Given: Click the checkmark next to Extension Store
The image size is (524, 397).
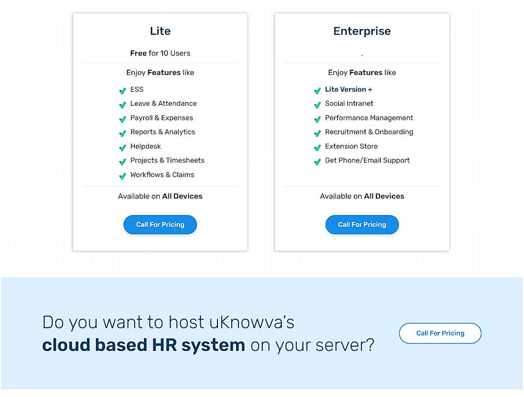Looking at the screenshot, I should pos(317,147).
